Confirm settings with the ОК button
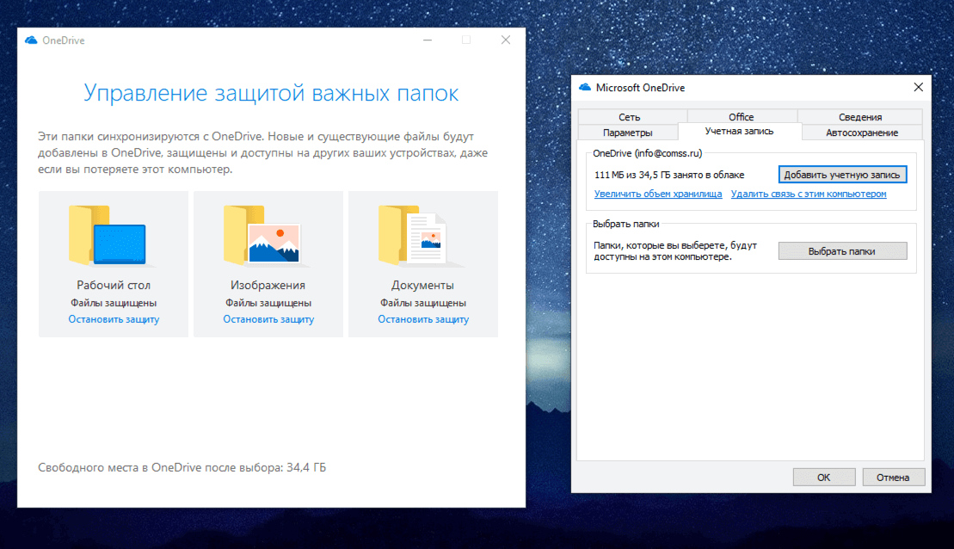954x549 pixels. point(823,477)
